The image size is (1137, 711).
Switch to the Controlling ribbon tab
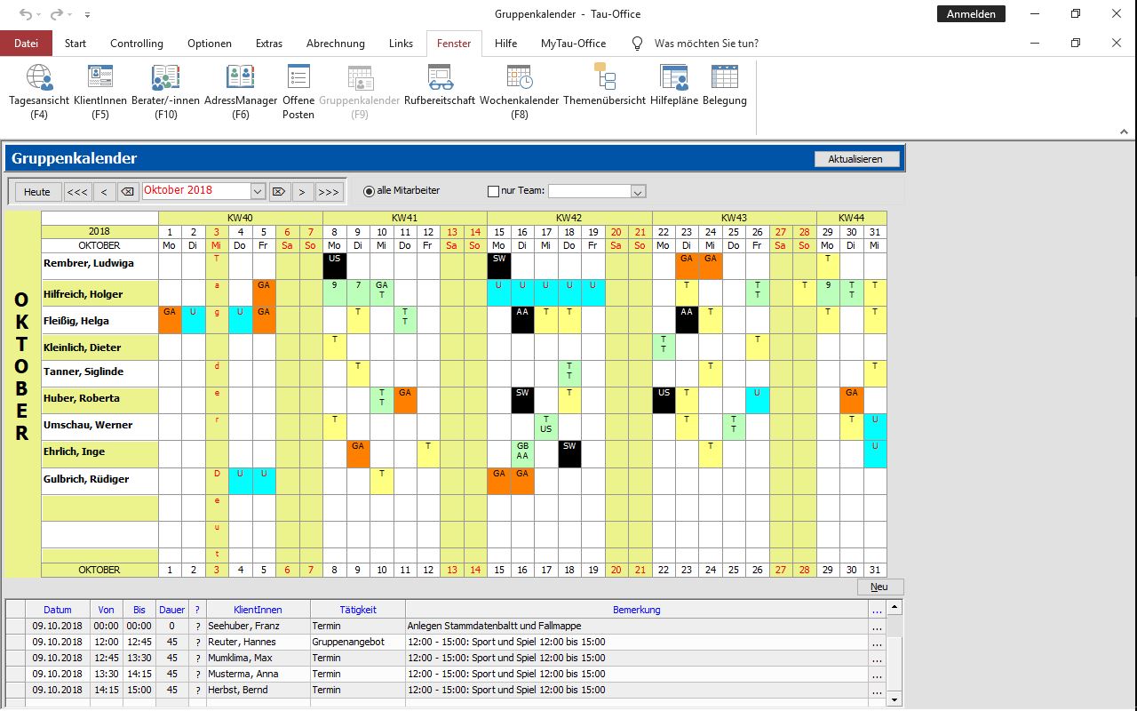click(137, 44)
